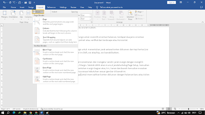Open Microsoft Edge from taskbar
The width and height of the screenshot is (205, 115).
tap(14, 113)
